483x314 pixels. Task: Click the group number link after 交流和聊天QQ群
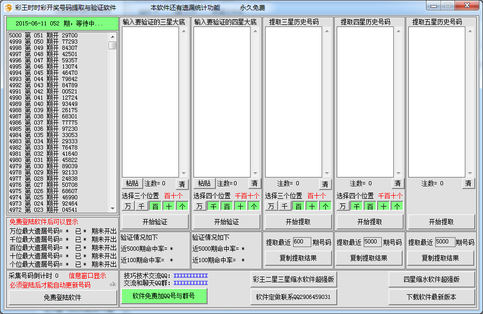[190, 283]
